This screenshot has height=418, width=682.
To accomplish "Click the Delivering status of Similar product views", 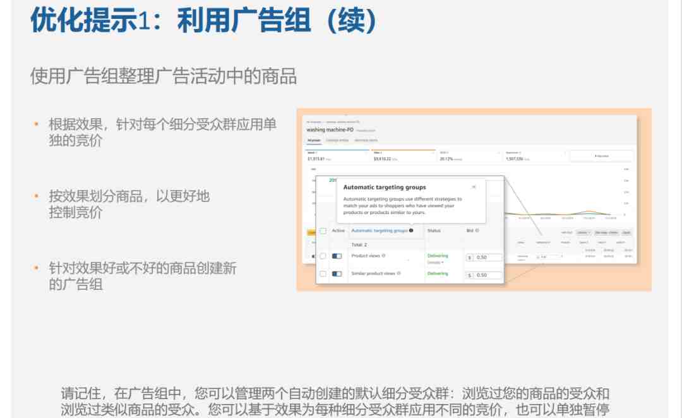I will pyautogui.click(x=438, y=273).
